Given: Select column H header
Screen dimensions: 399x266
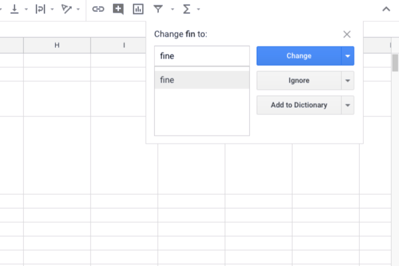Looking at the screenshot, I should (x=57, y=45).
